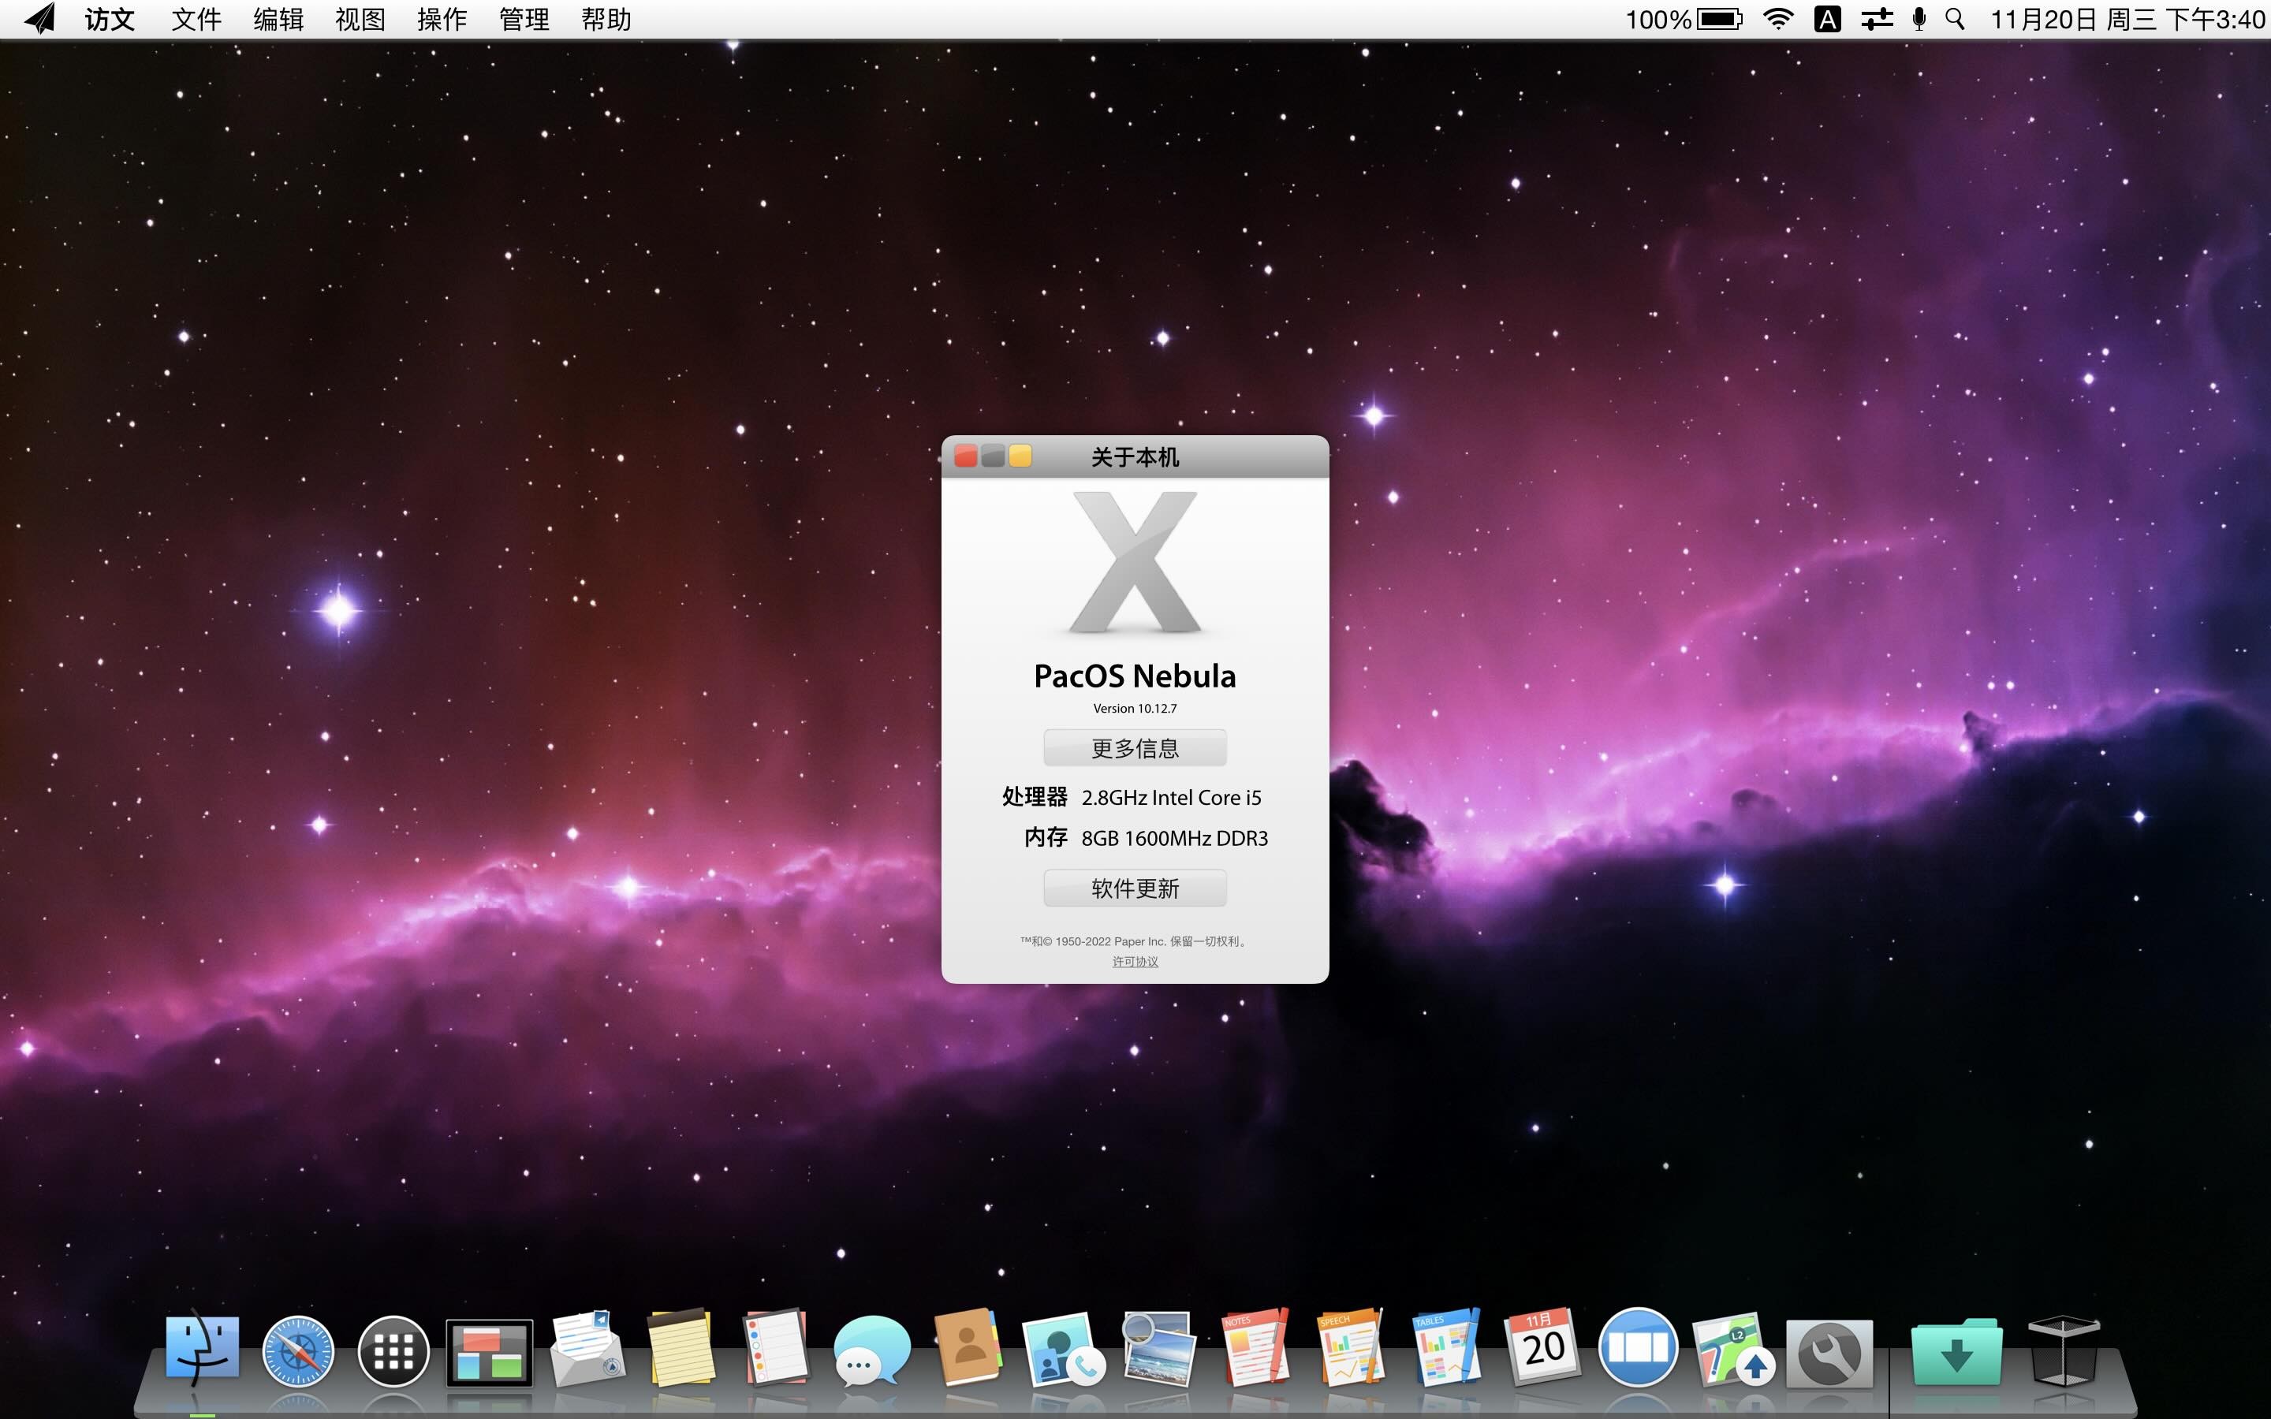Open the Contacts address book dock icon
Image resolution: width=2271 pixels, height=1419 pixels.
[968, 1346]
